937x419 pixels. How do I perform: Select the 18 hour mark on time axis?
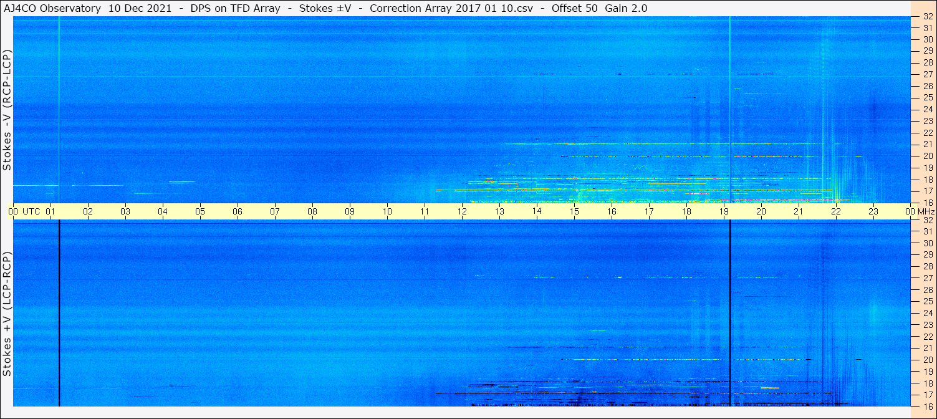(x=687, y=212)
